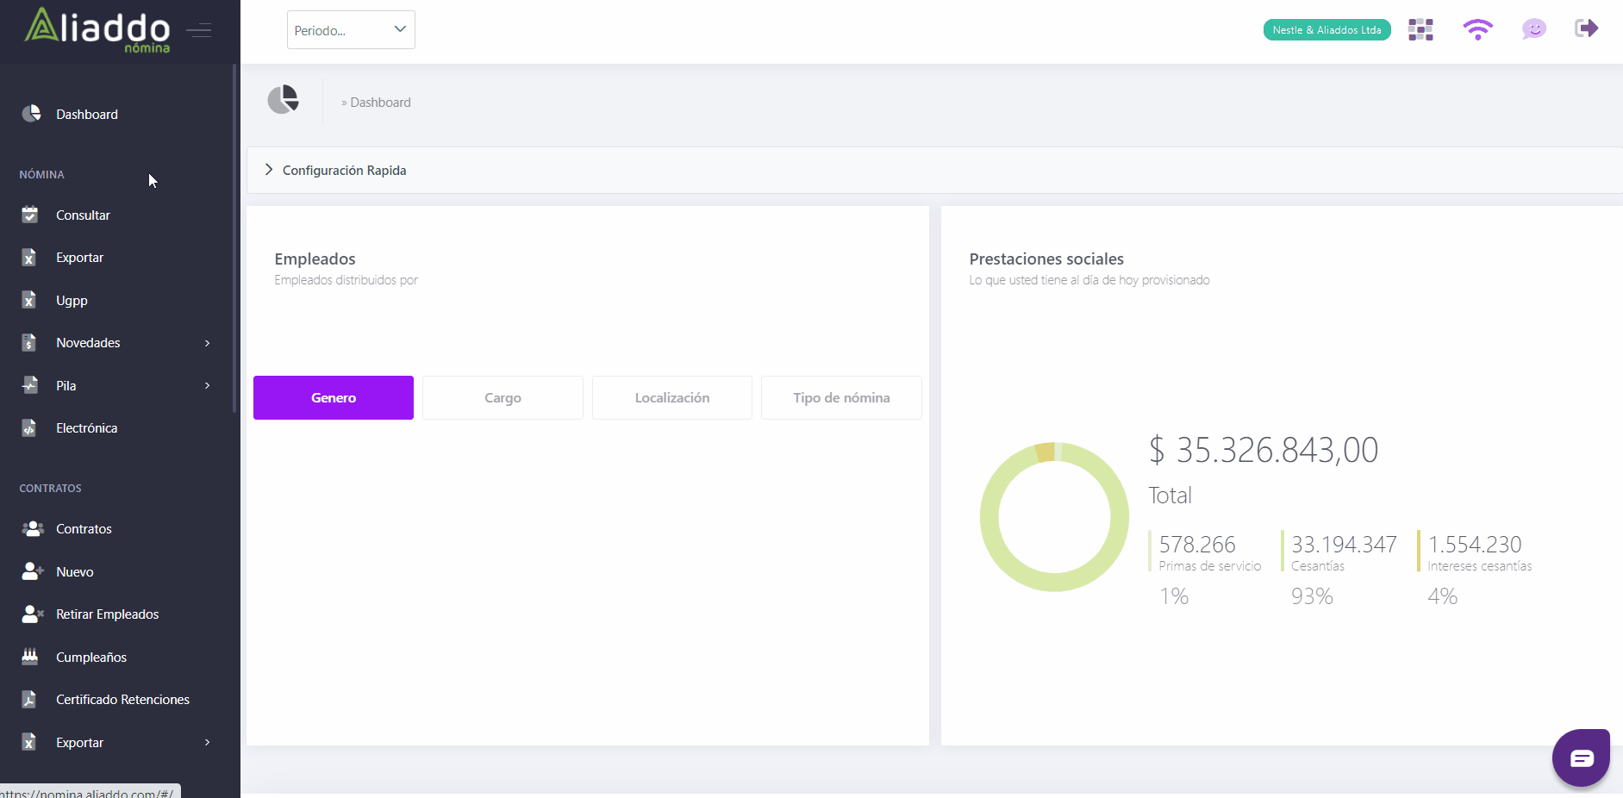
Task: Click the Exportar excel icon under Contratos
Action: pyautogui.click(x=29, y=741)
